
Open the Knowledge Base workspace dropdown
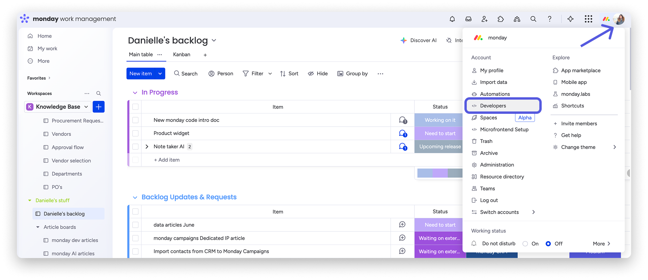coord(86,107)
